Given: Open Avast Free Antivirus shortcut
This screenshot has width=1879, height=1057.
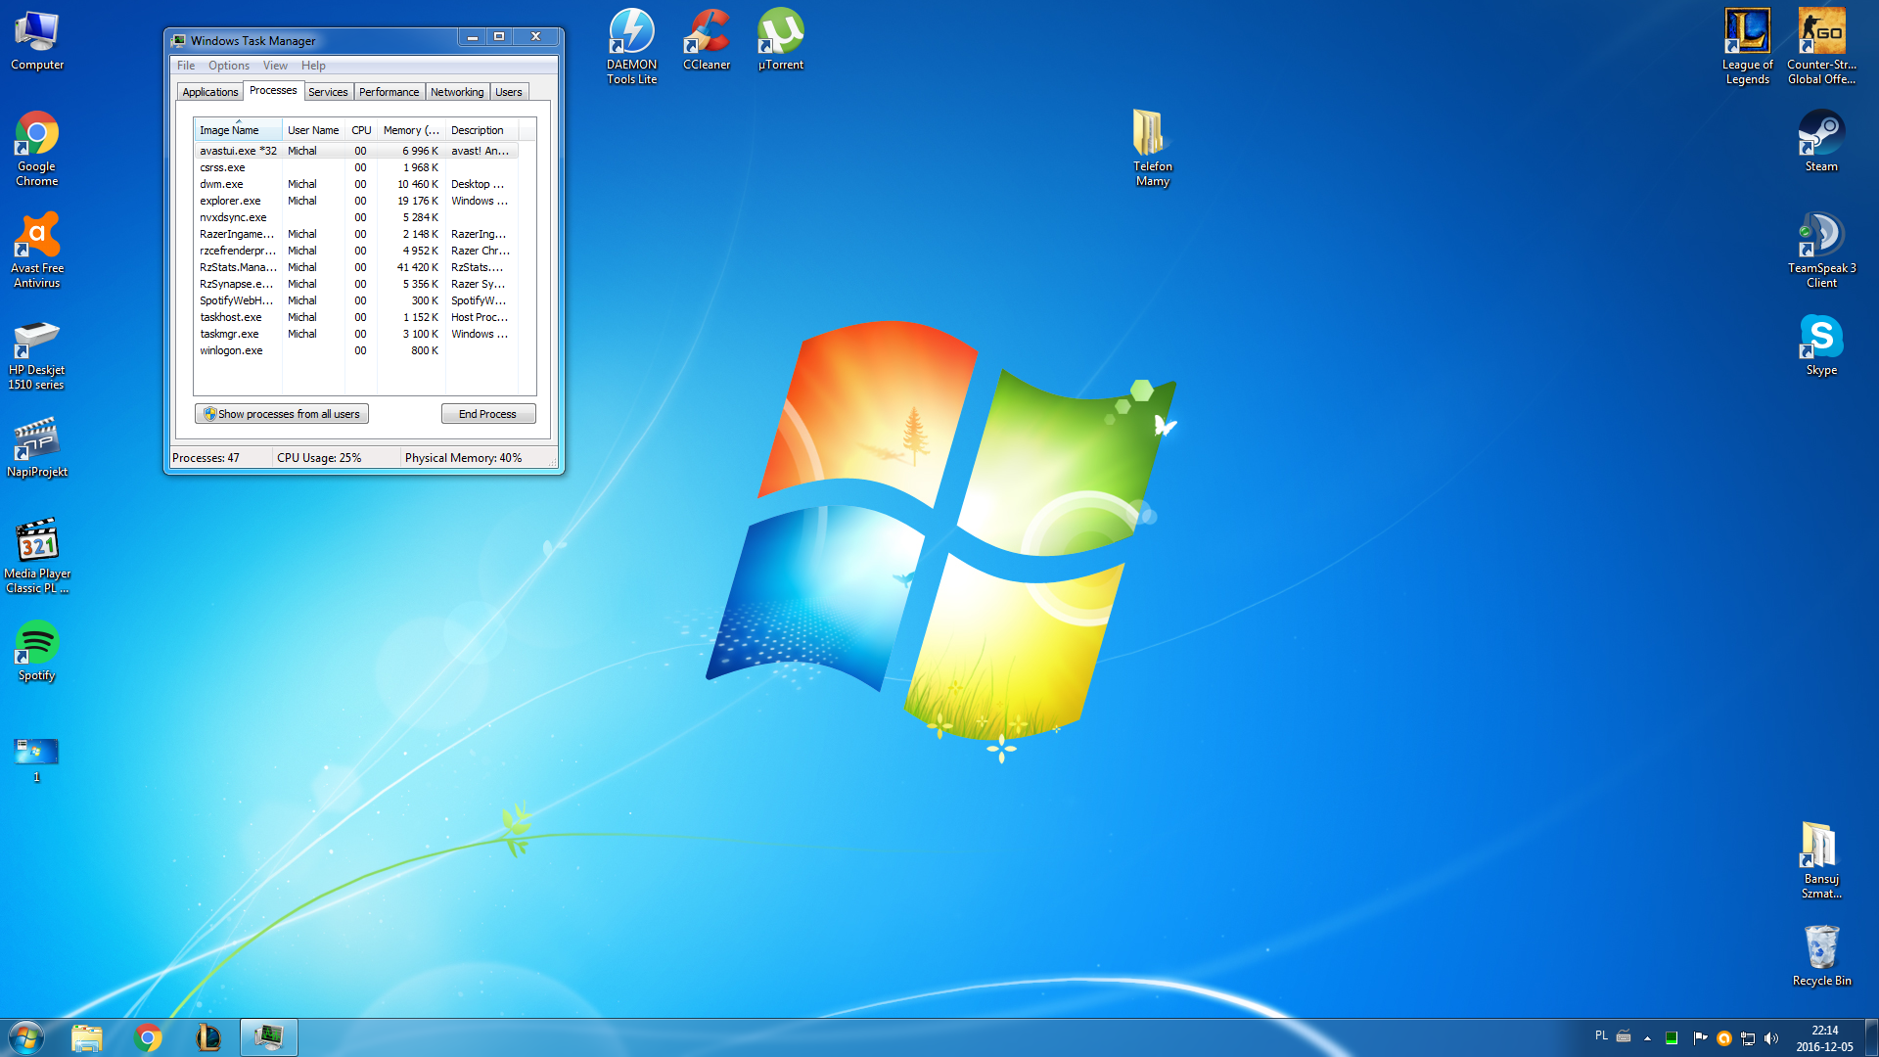Looking at the screenshot, I should coord(37,251).
